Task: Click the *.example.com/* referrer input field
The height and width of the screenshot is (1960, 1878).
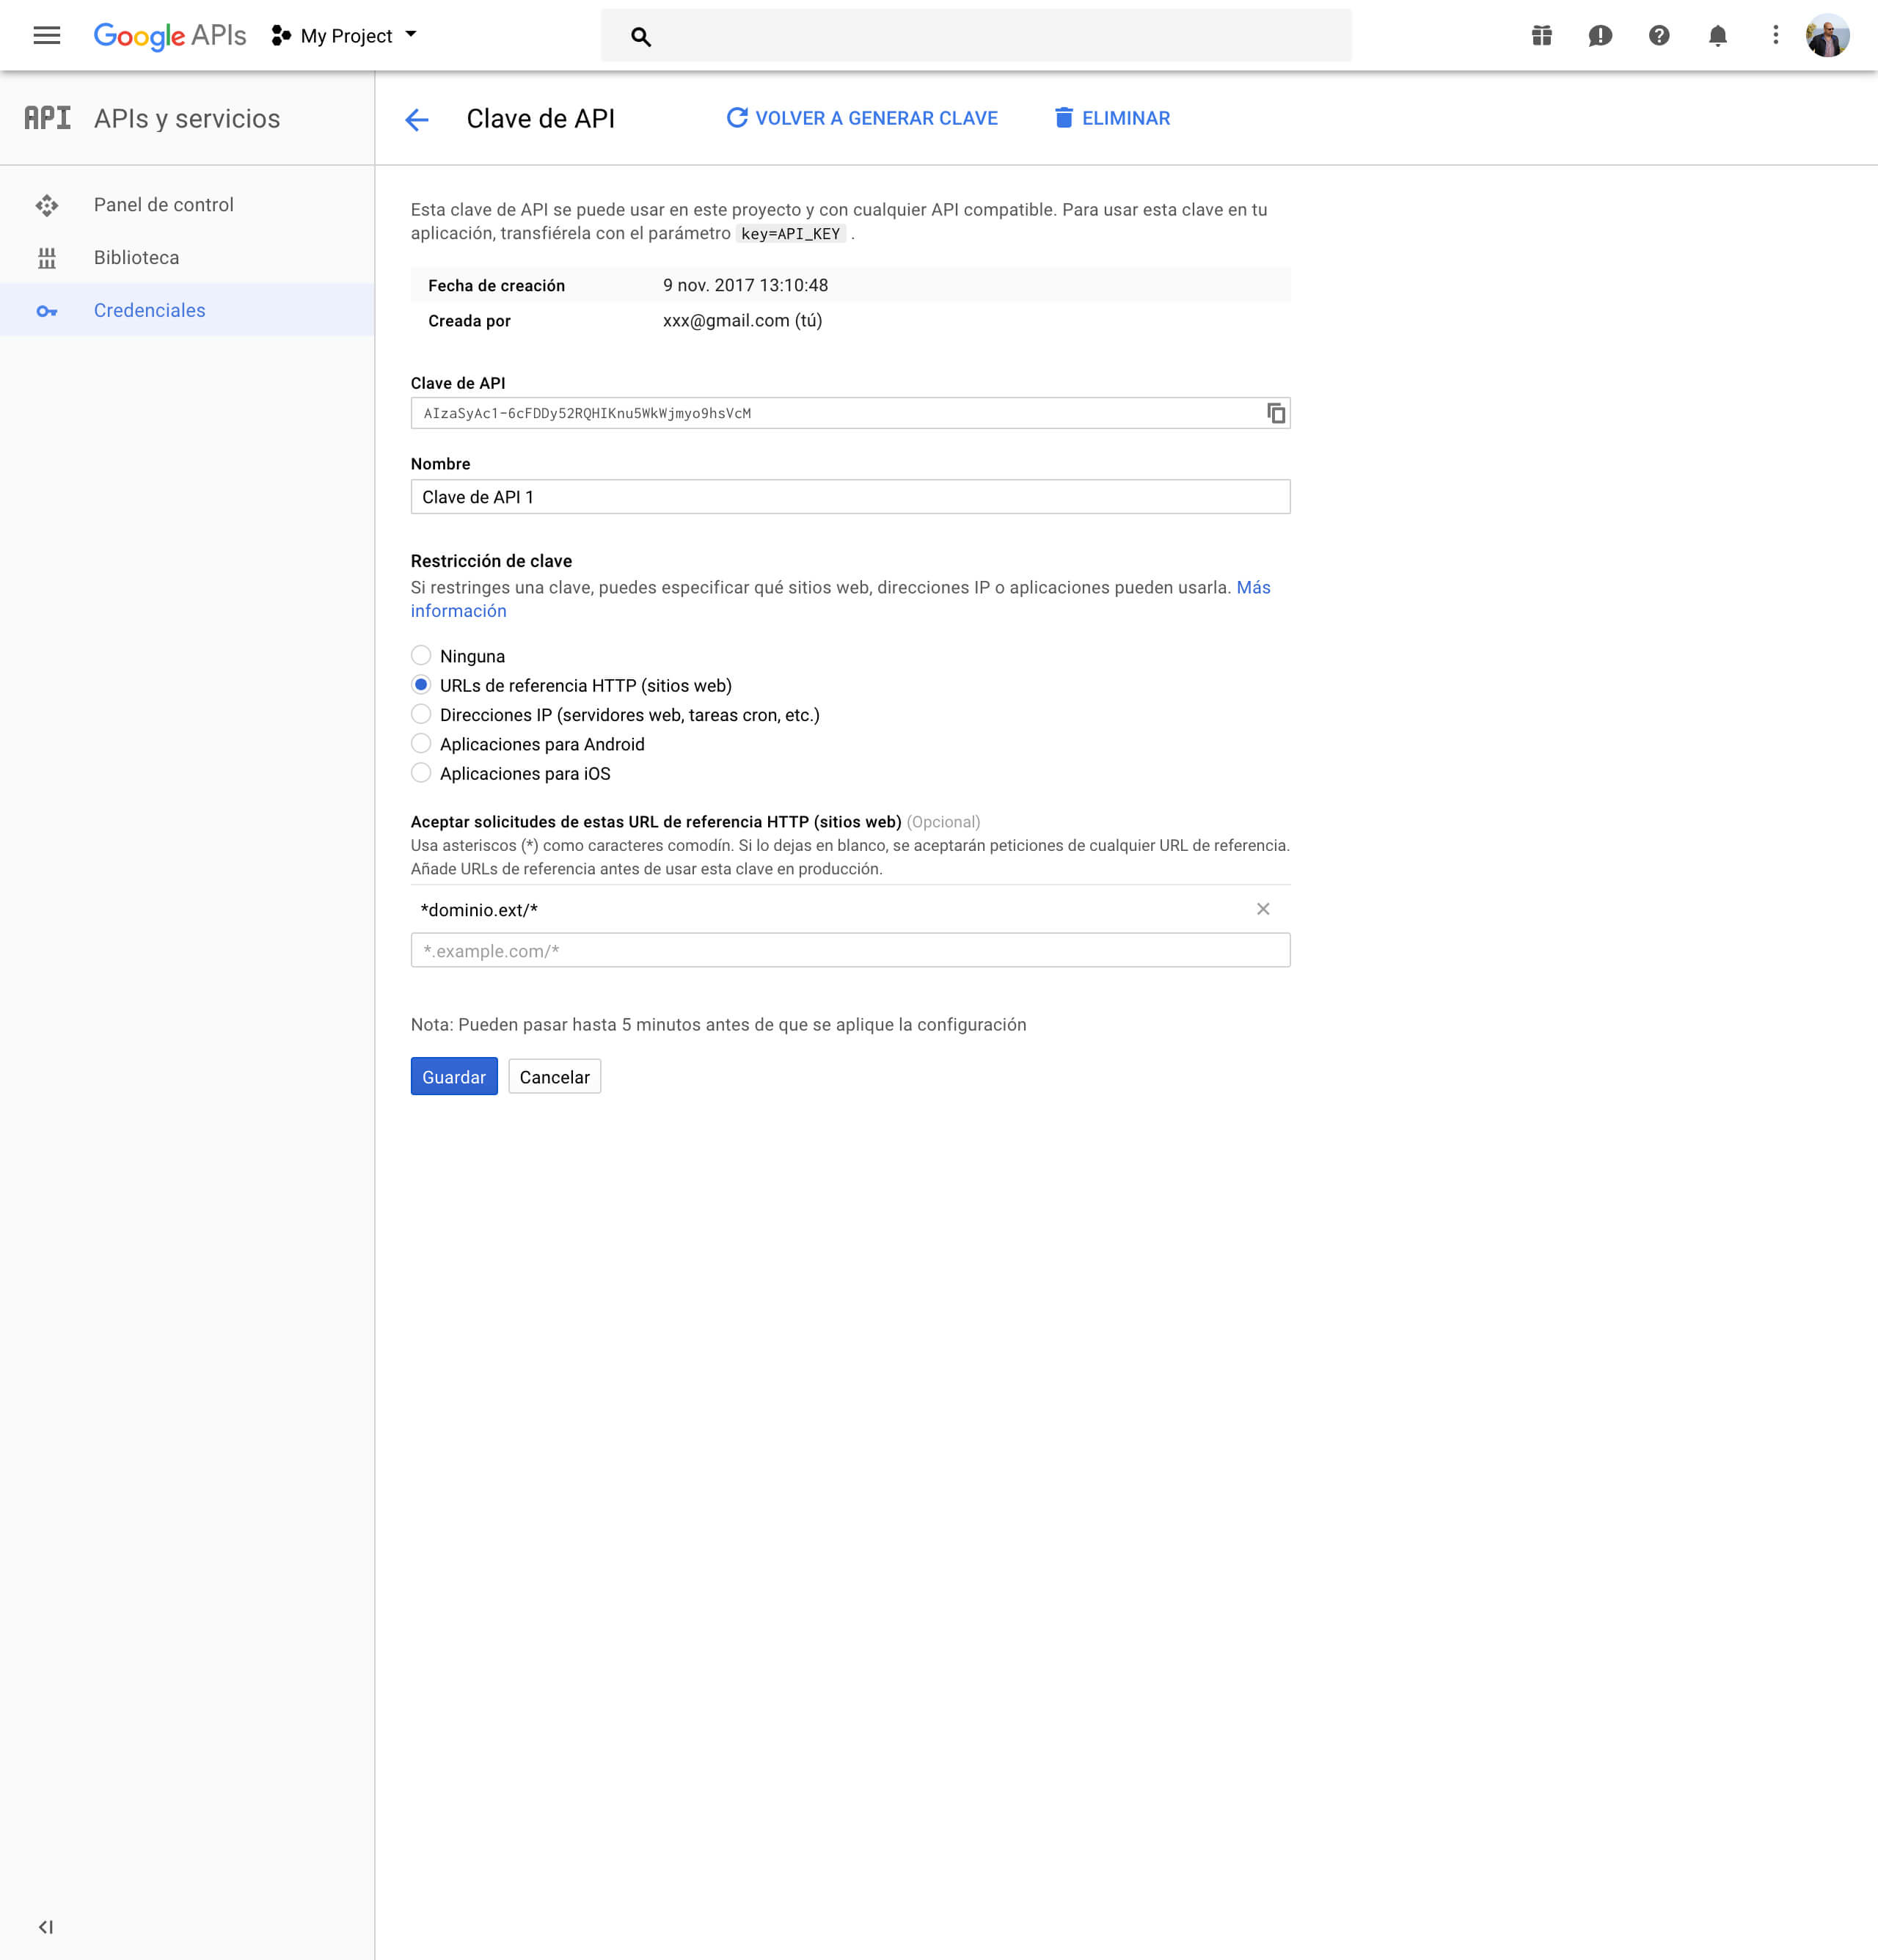Action: [x=849, y=951]
